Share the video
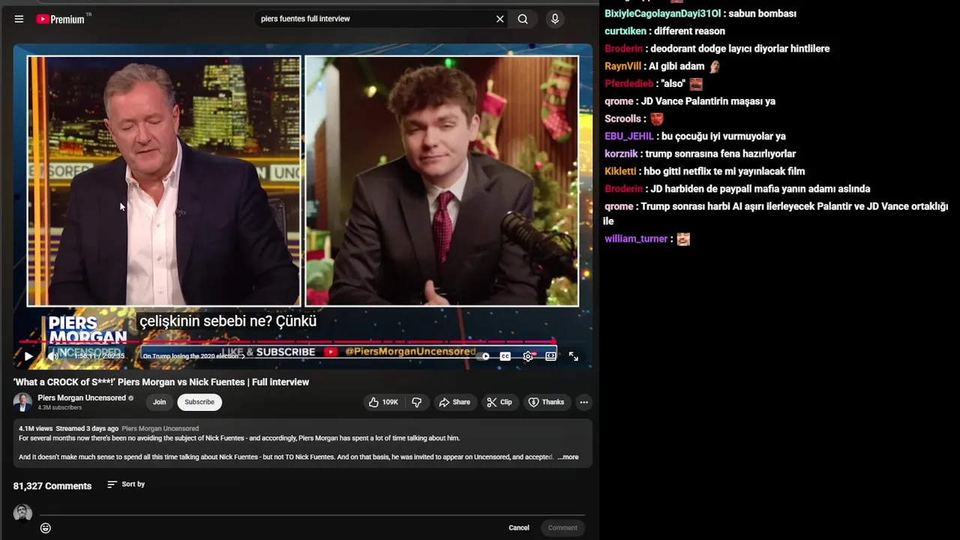 (x=454, y=402)
